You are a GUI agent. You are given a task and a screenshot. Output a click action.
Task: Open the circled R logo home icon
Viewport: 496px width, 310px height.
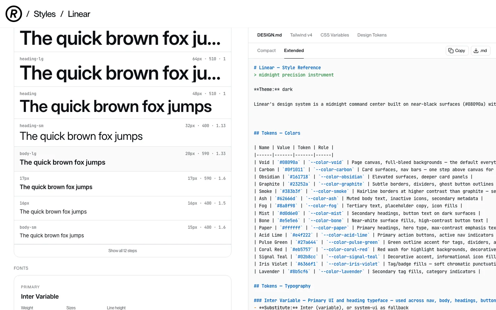click(14, 14)
